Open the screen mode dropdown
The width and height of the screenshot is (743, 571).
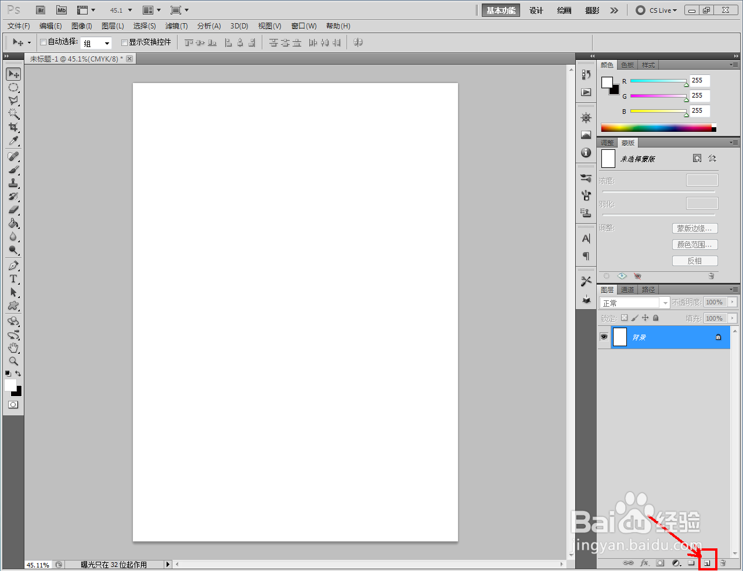pyautogui.click(x=179, y=10)
